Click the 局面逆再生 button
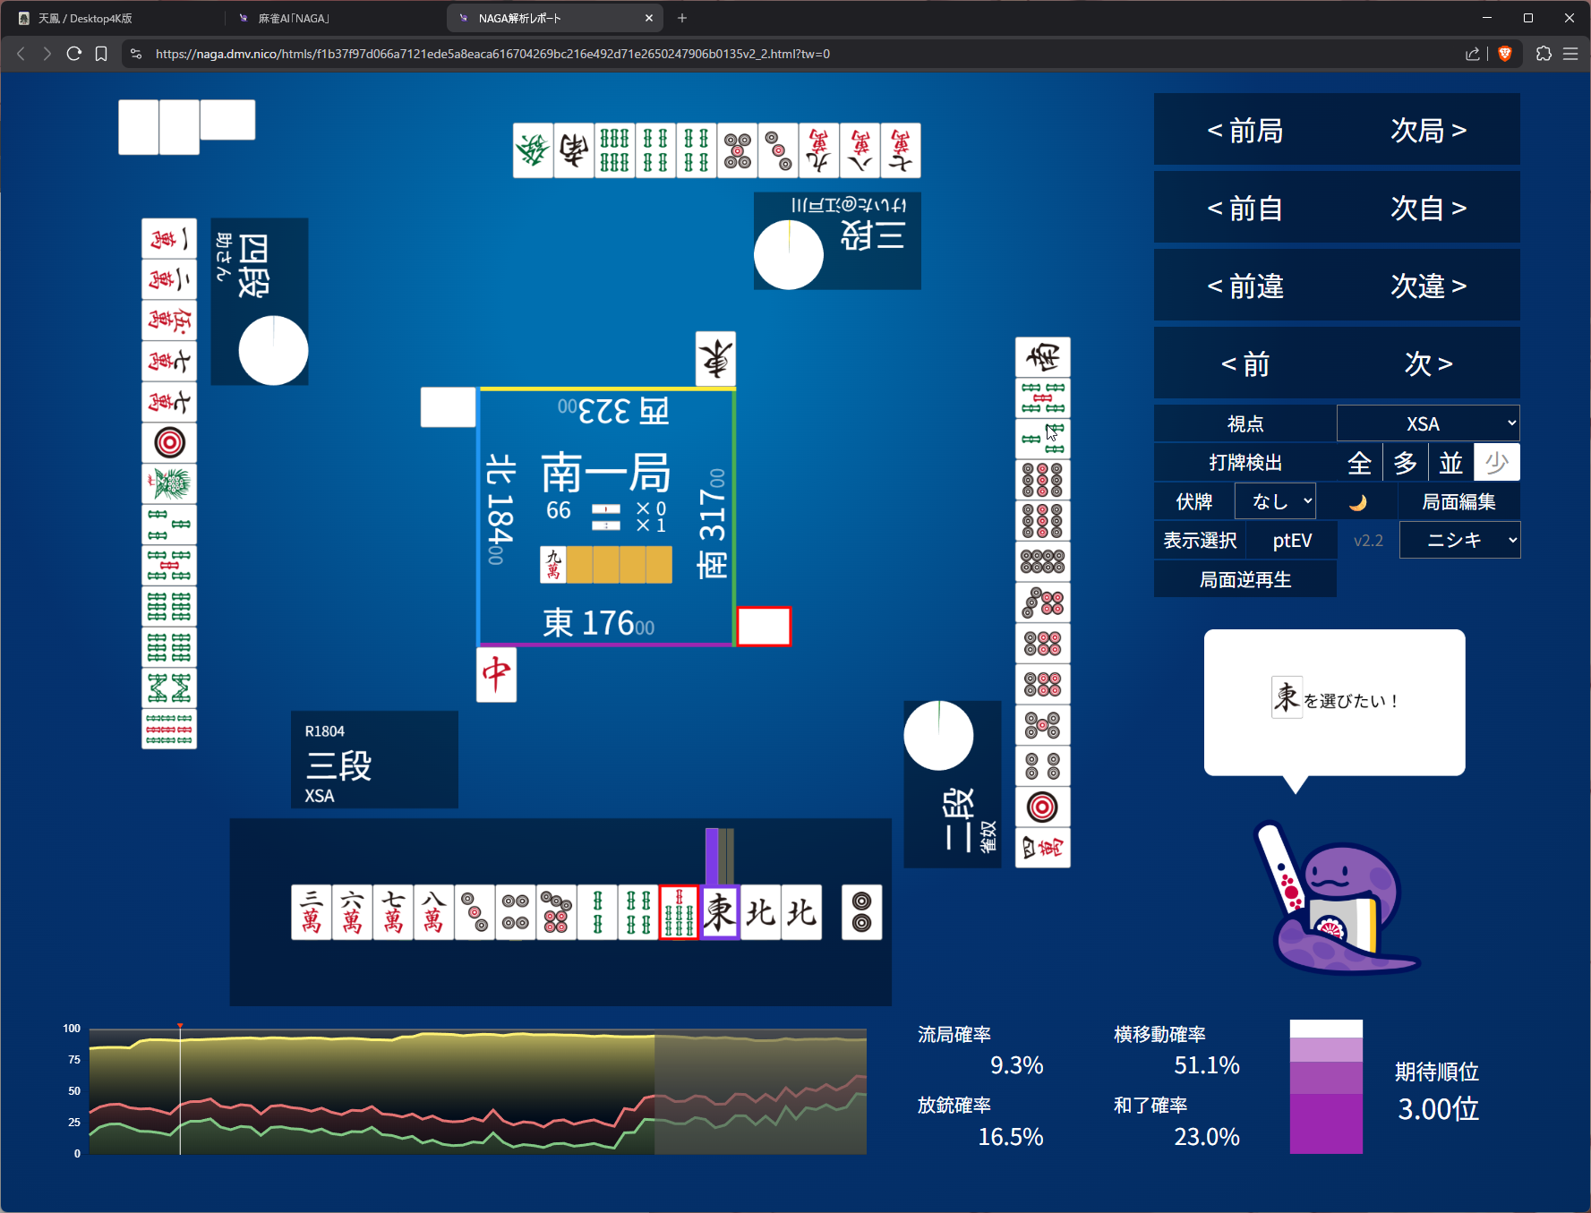The height and width of the screenshot is (1213, 1591). coord(1245,580)
